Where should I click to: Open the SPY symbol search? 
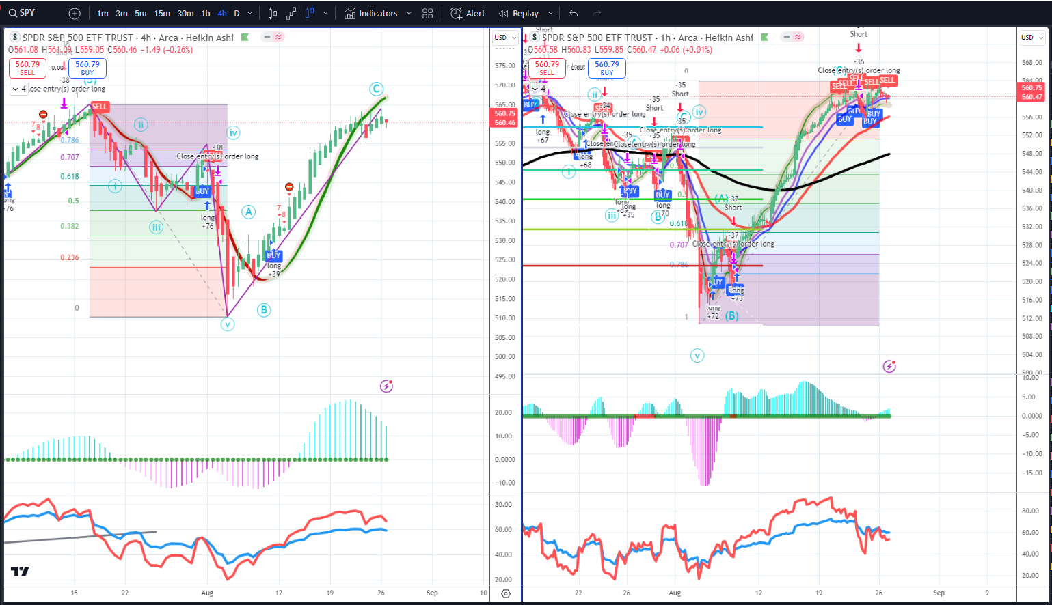tap(22, 13)
